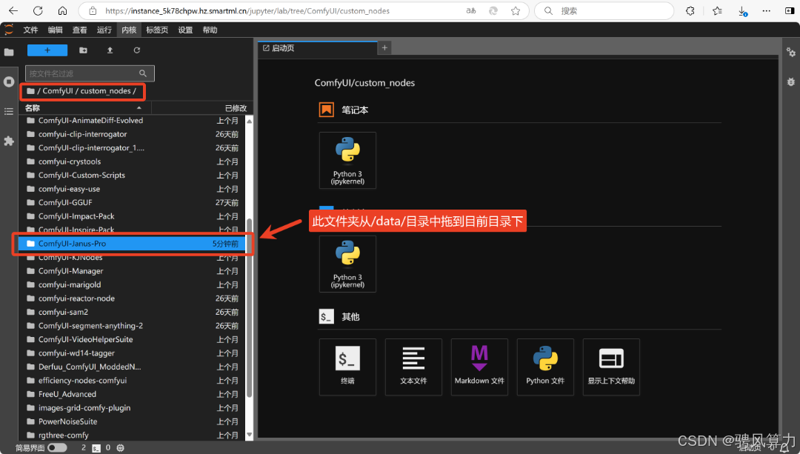Go to the browser home page icon
The height and width of the screenshot is (454, 800).
(x=62, y=10)
